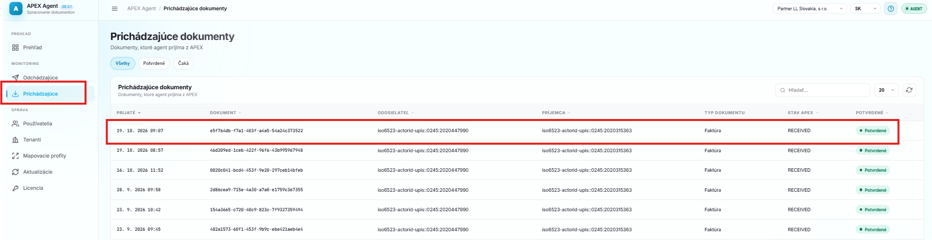This screenshot has width=932, height=240.
Task: Click the Mapovacie profily arrows icon
Action: coord(15,156)
